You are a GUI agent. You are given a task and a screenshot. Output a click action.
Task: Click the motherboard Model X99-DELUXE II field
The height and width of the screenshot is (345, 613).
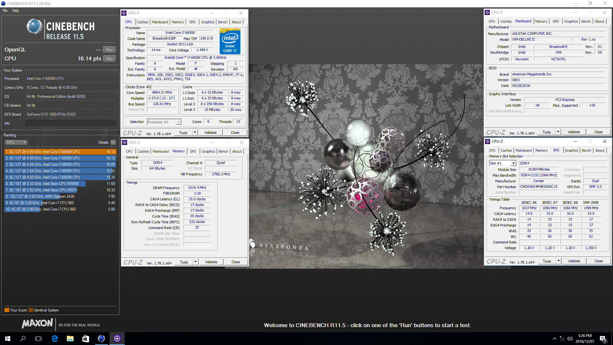click(x=541, y=40)
